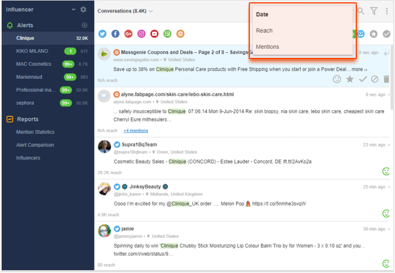Click Supra1BqTeam profile avatar
This screenshot has width=395, height=273.
coord(104,146)
